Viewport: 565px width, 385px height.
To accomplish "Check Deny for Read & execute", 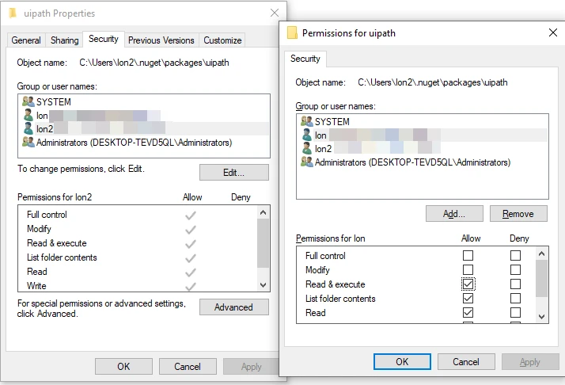I will (515, 284).
